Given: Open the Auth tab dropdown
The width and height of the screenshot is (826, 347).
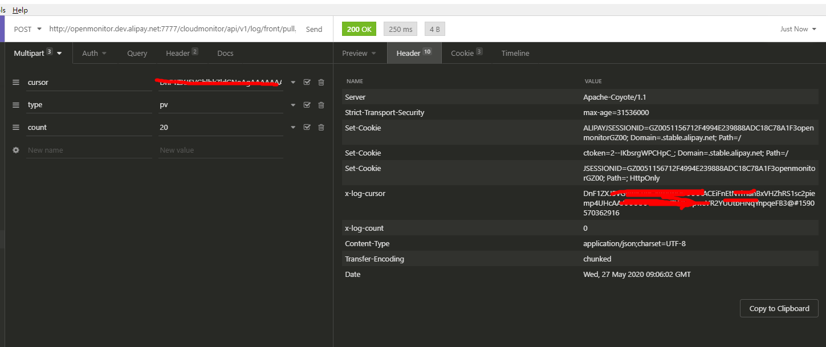Looking at the screenshot, I should pos(94,53).
